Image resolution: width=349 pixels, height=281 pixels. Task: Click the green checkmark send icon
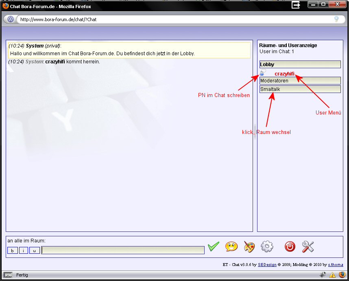213,246
